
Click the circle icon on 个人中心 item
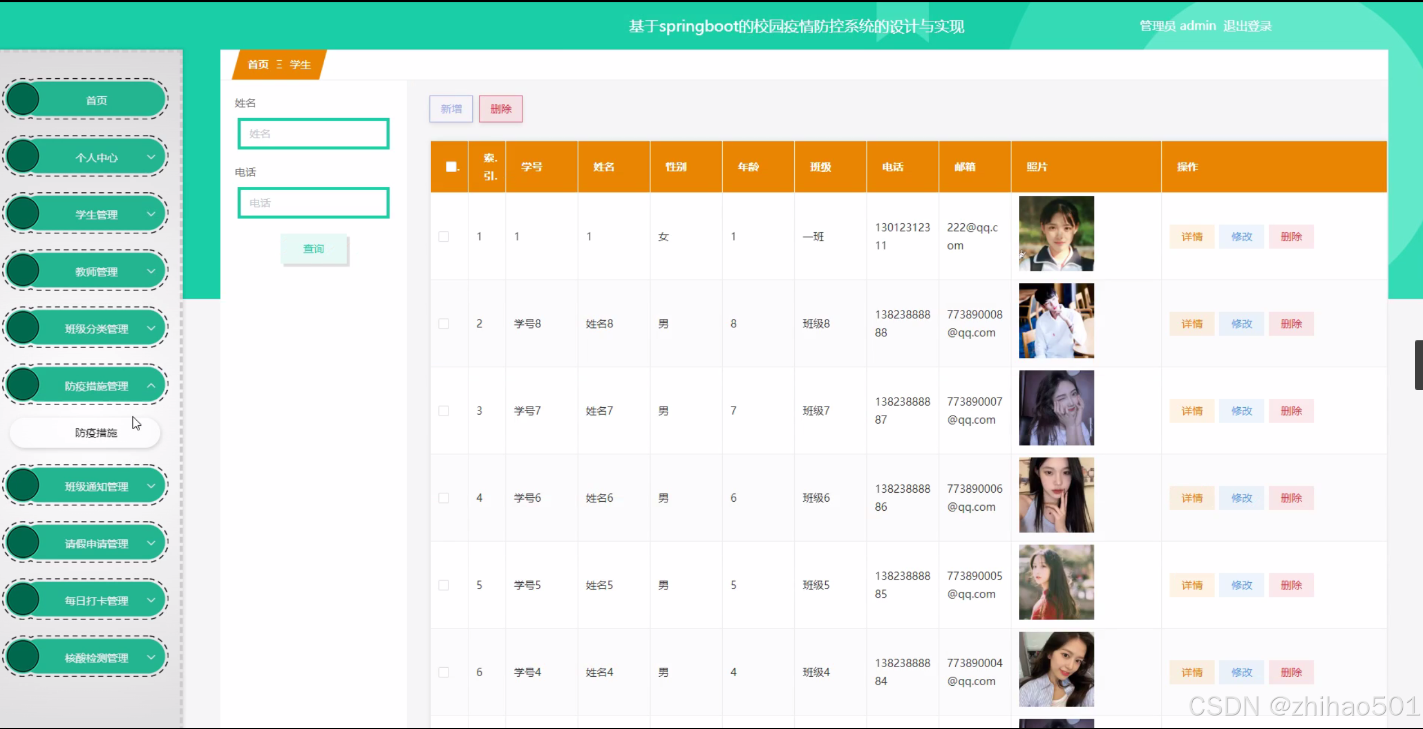pyautogui.click(x=23, y=157)
